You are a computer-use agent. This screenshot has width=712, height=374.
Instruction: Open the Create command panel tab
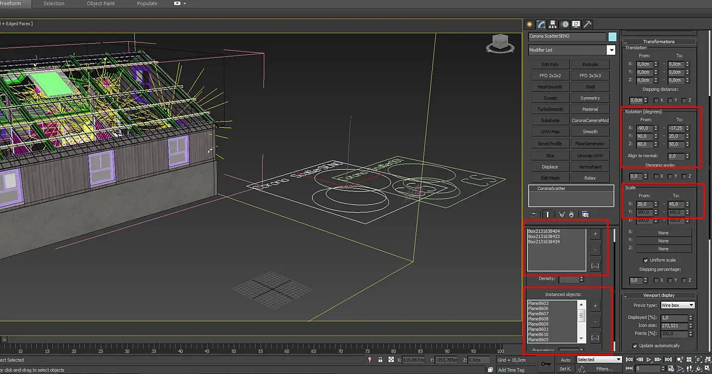click(x=530, y=24)
